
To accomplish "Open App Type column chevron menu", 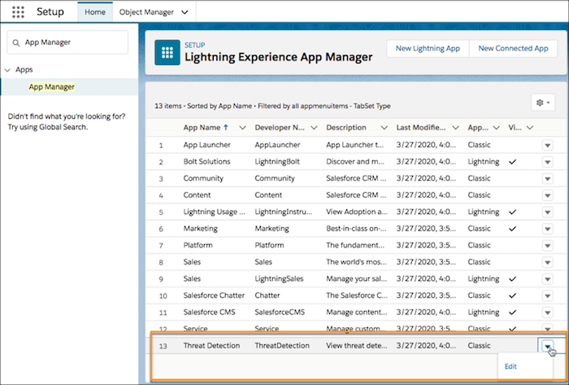I will pos(496,128).
